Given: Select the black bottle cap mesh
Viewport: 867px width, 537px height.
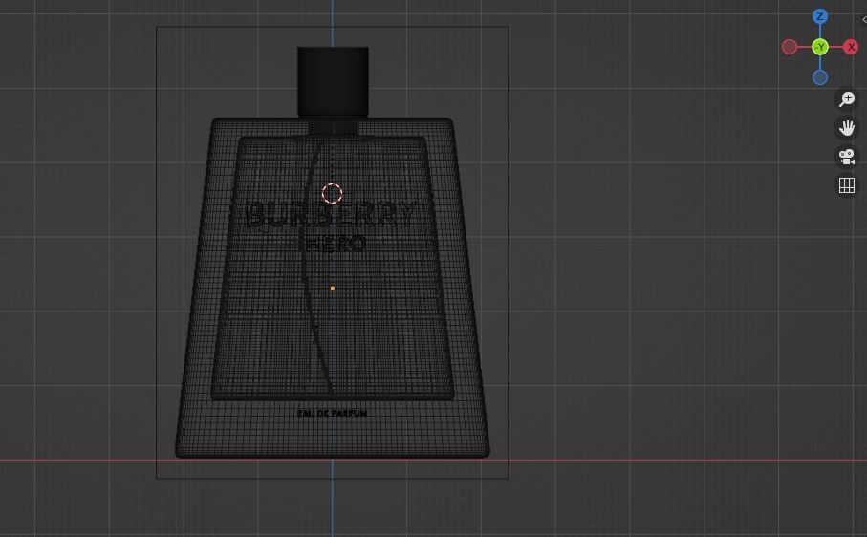Looking at the screenshot, I should pos(333,82).
